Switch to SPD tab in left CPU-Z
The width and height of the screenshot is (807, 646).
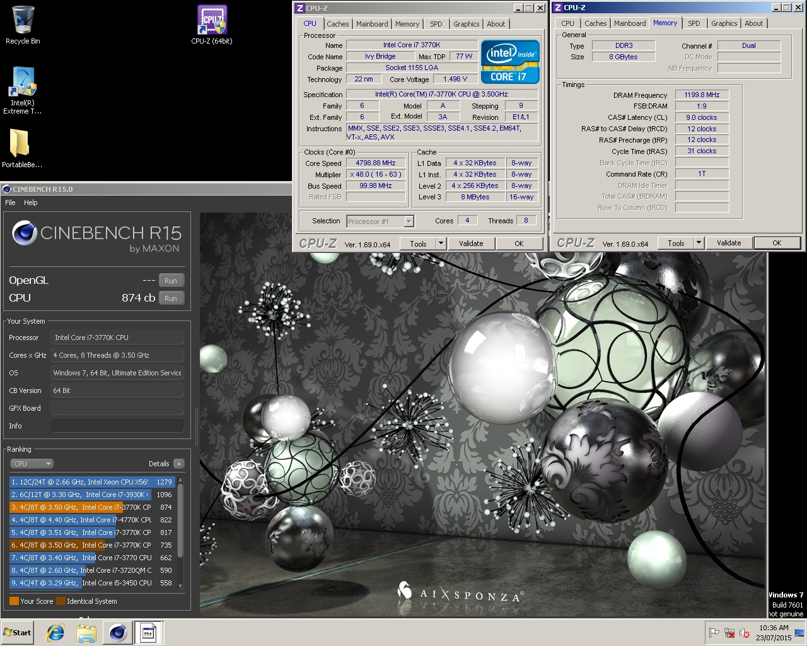pos(436,24)
